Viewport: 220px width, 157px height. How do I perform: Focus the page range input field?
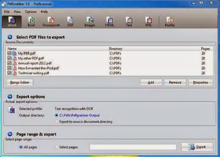(133, 147)
